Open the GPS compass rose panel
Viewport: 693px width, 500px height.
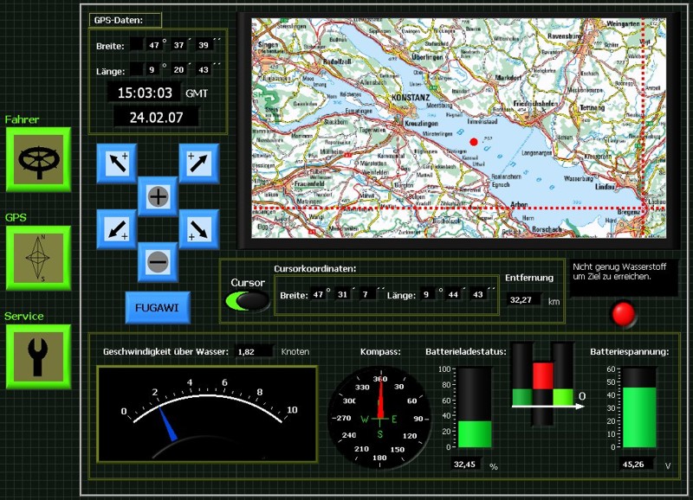point(38,258)
